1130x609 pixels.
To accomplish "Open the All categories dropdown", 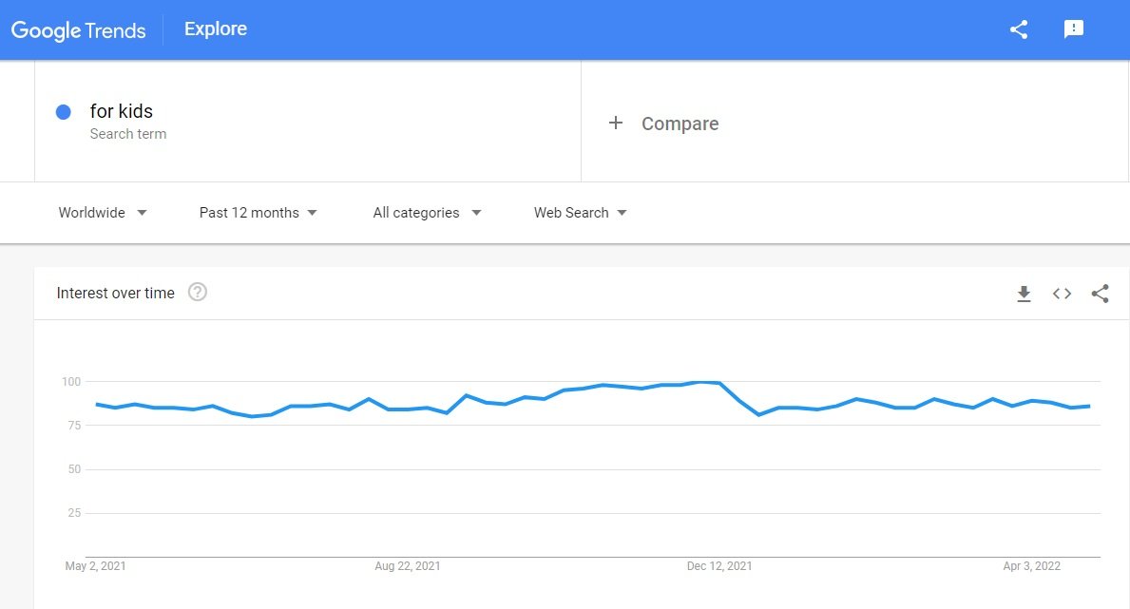I will [427, 213].
